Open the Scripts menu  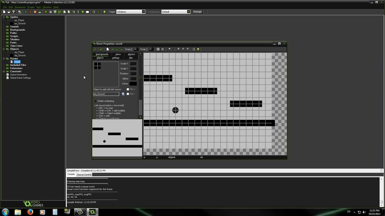pyautogui.click(x=31, y=7)
